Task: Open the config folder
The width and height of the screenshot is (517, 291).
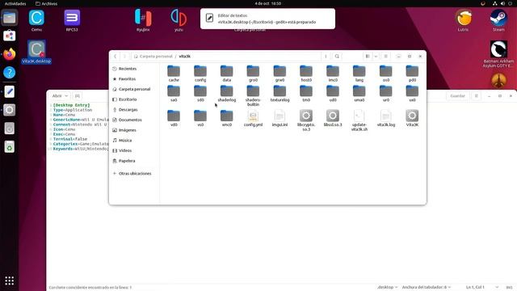Action: (x=200, y=74)
